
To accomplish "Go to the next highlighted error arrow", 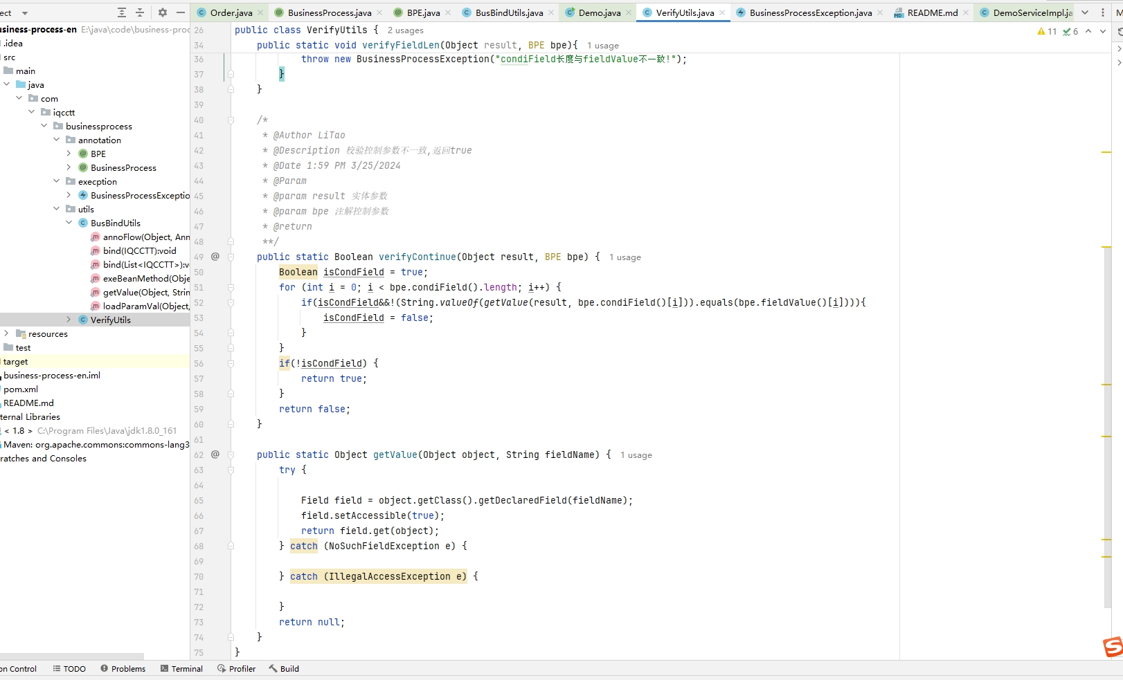I will (1103, 31).
